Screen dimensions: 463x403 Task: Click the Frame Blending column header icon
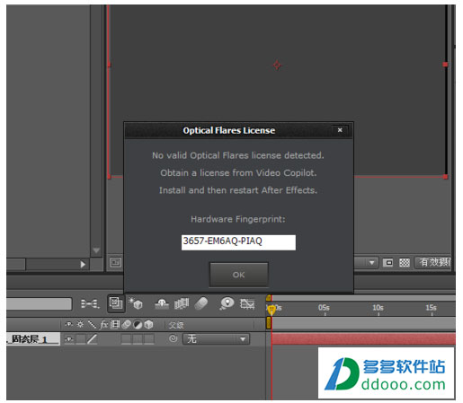115,324
